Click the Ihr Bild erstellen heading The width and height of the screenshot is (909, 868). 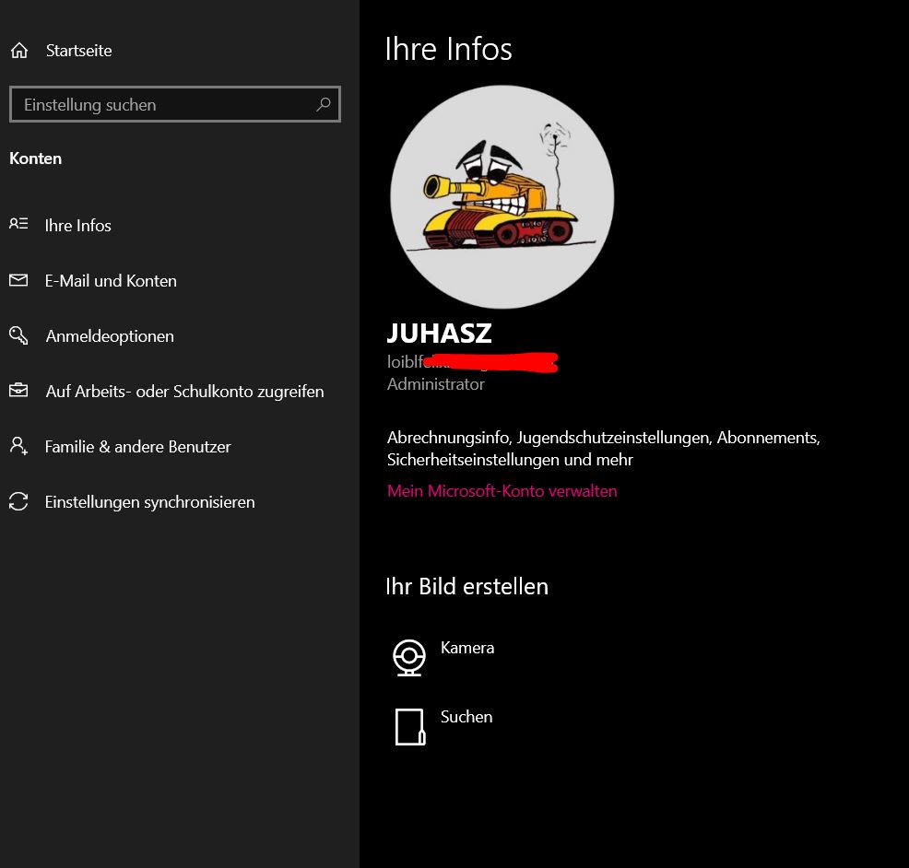466,586
